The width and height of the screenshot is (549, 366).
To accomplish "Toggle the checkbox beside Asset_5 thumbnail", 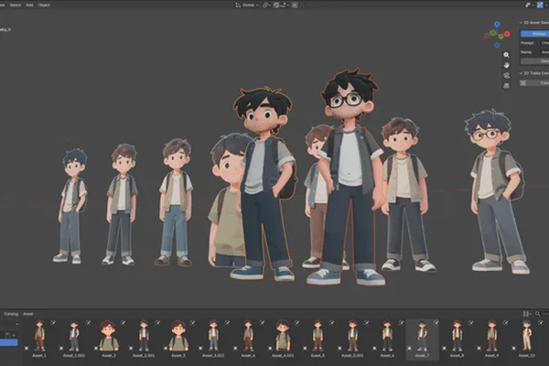I will (x=306, y=348).
